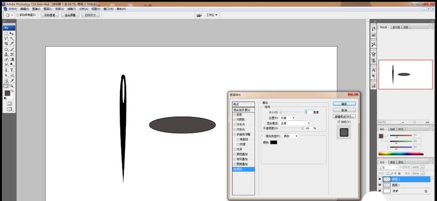This screenshot has width=437, height=201.
Task: Open the 文件(F) File menu
Action: coord(13,9)
